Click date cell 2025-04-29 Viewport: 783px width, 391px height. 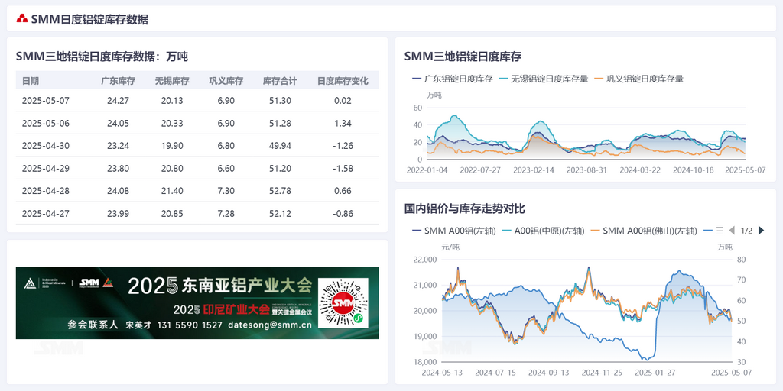tap(45, 168)
